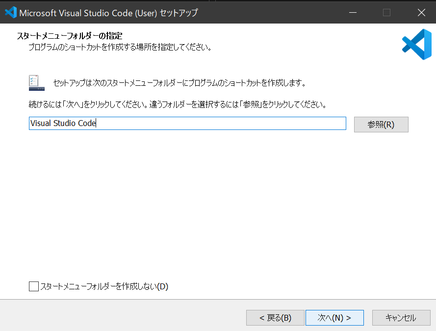Cancel setup with キャンセル button
Image resolution: width=436 pixels, height=331 pixels.
coord(401,317)
